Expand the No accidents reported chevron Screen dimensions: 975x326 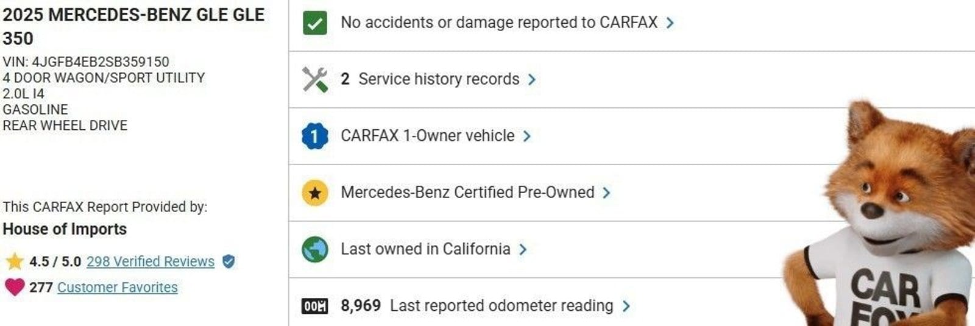(x=670, y=23)
